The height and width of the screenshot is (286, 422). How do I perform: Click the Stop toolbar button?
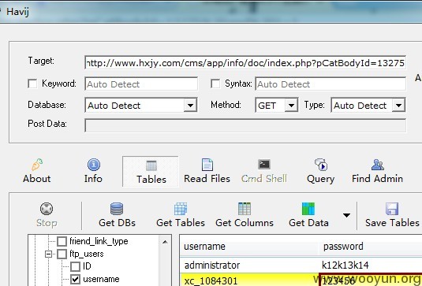tap(47, 215)
